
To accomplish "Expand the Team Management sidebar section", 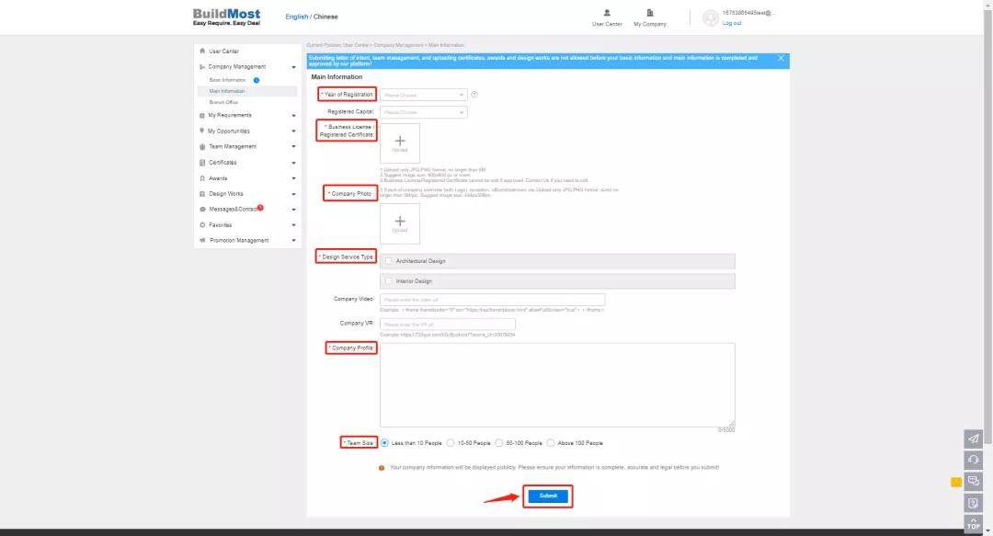I will [x=246, y=147].
